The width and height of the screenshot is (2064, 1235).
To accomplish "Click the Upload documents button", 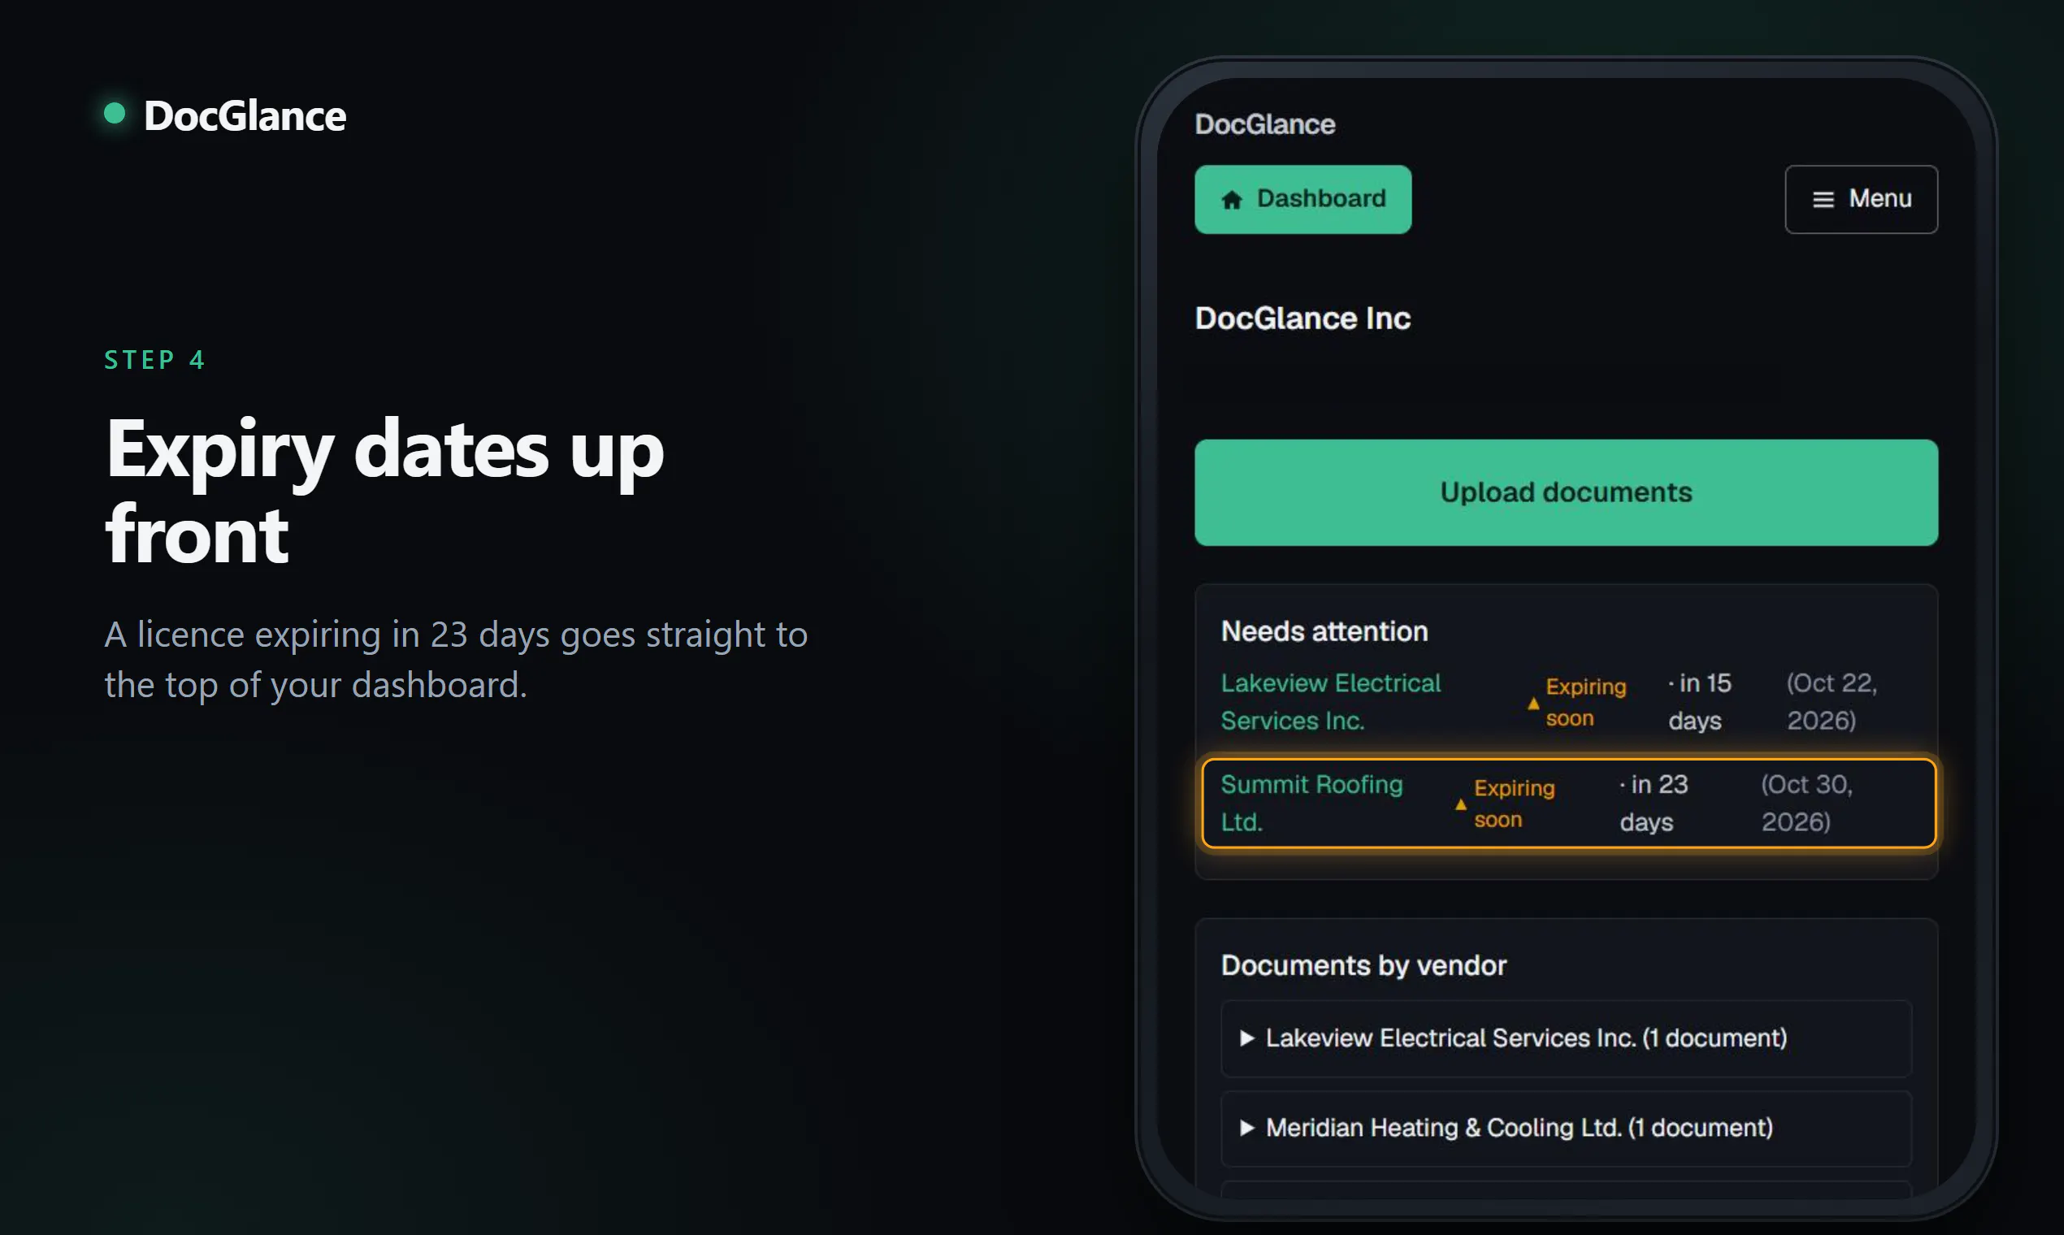I will [x=1566, y=492].
